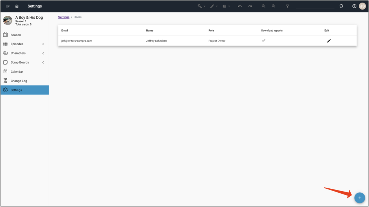Open the Episodes sidebar item
This screenshot has width=369, height=207.
tap(25, 44)
